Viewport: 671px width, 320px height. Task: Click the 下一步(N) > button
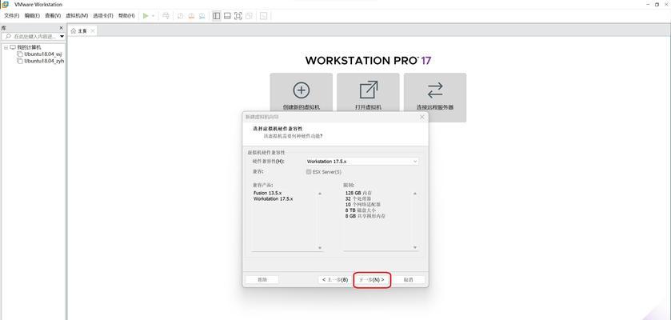[x=372, y=279]
